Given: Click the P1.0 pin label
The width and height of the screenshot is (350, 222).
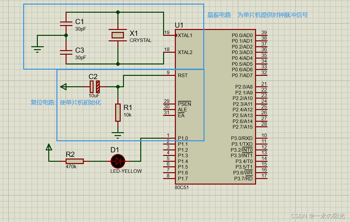Looking at the screenshot, I should [183, 138].
